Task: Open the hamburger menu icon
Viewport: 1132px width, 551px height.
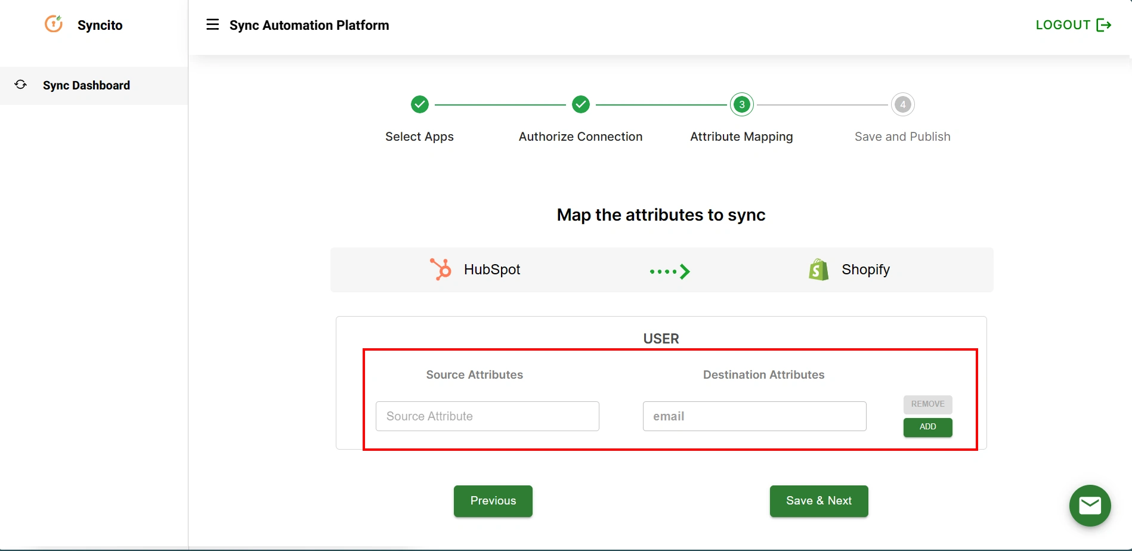Action: tap(212, 24)
